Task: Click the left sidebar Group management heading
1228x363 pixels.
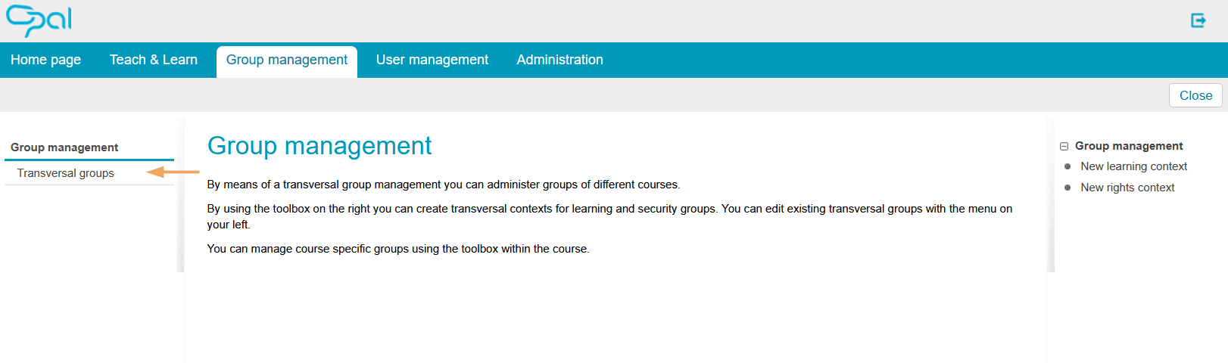Action: point(64,147)
